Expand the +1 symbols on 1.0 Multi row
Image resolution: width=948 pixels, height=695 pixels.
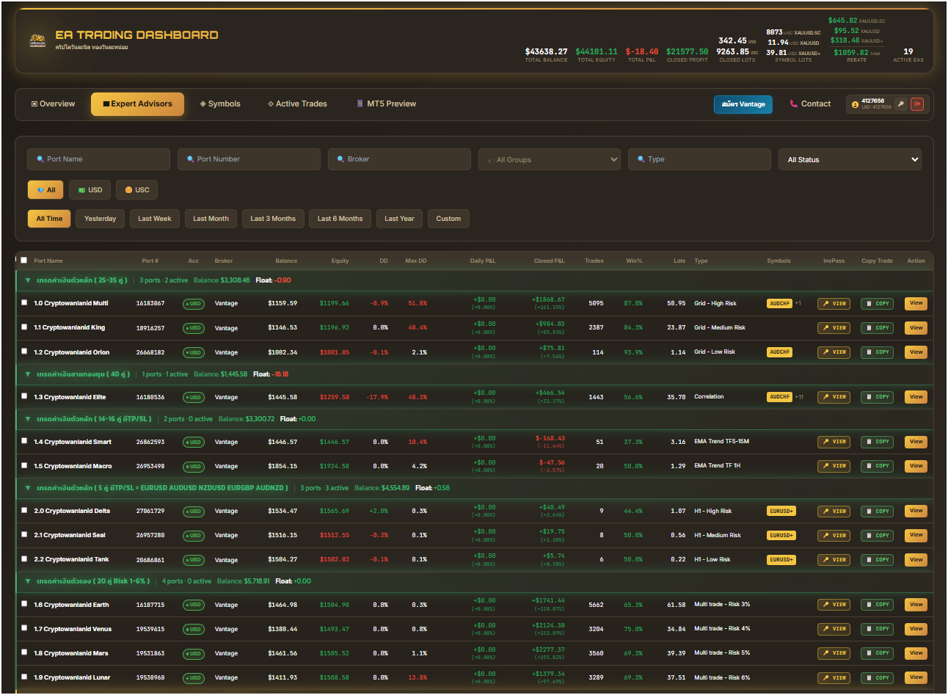pyautogui.click(x=798, y=303)
